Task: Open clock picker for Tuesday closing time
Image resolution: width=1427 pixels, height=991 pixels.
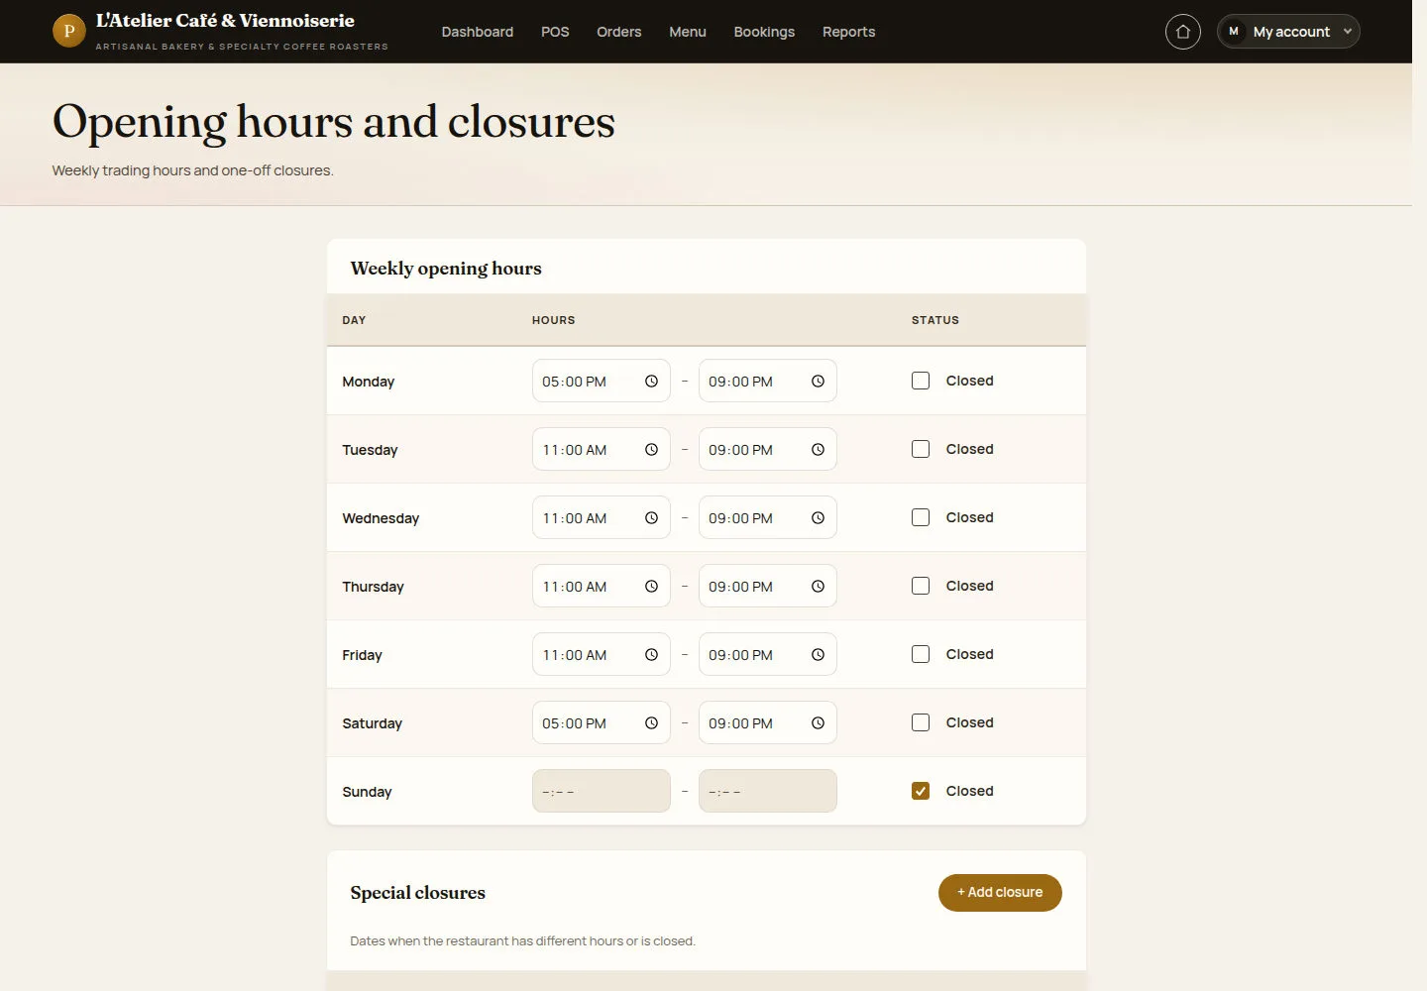Action: coord(818,450)
